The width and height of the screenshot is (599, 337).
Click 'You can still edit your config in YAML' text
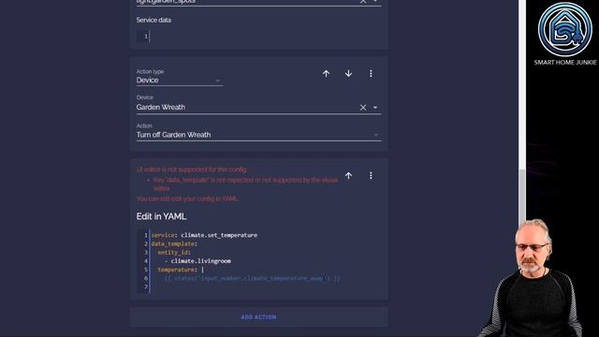[187, 198]
